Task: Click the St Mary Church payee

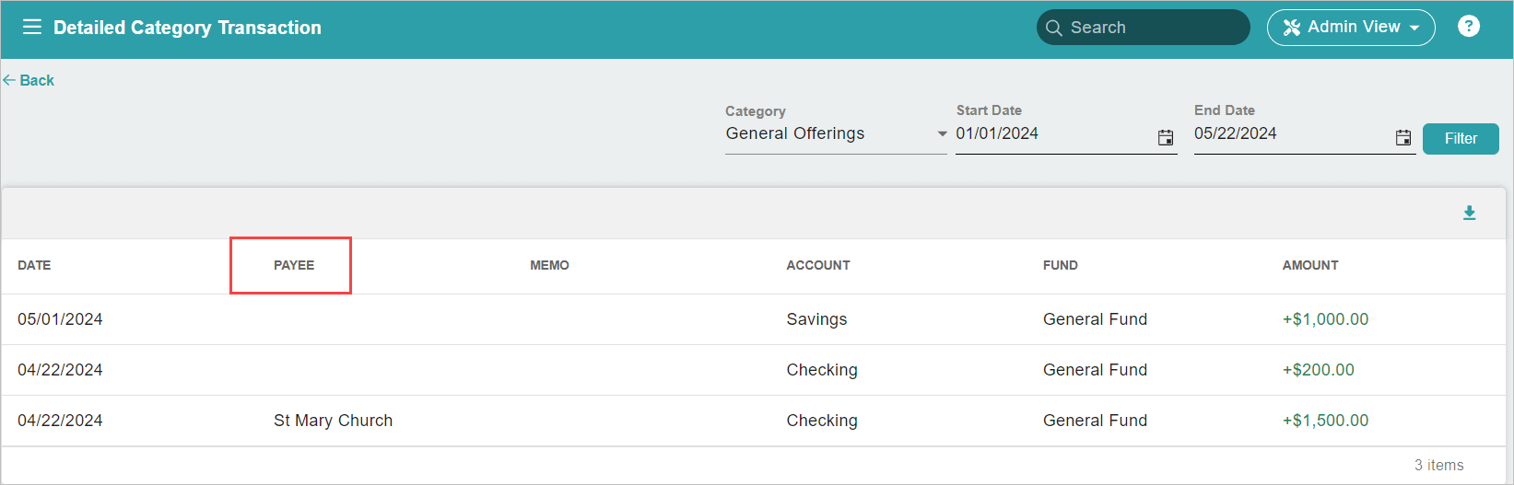Action: (333, 421)
